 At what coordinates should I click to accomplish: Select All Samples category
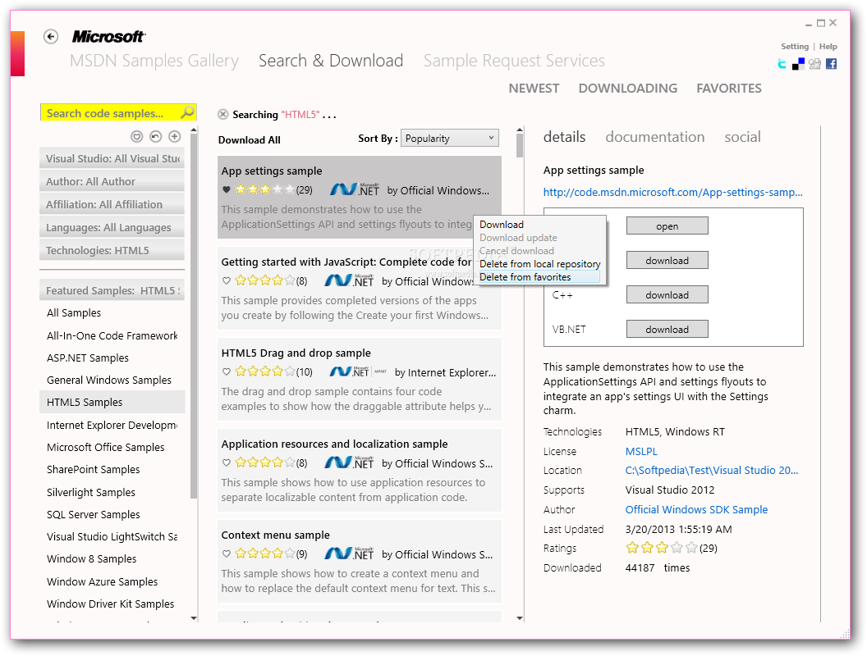[x=112, y=312]
